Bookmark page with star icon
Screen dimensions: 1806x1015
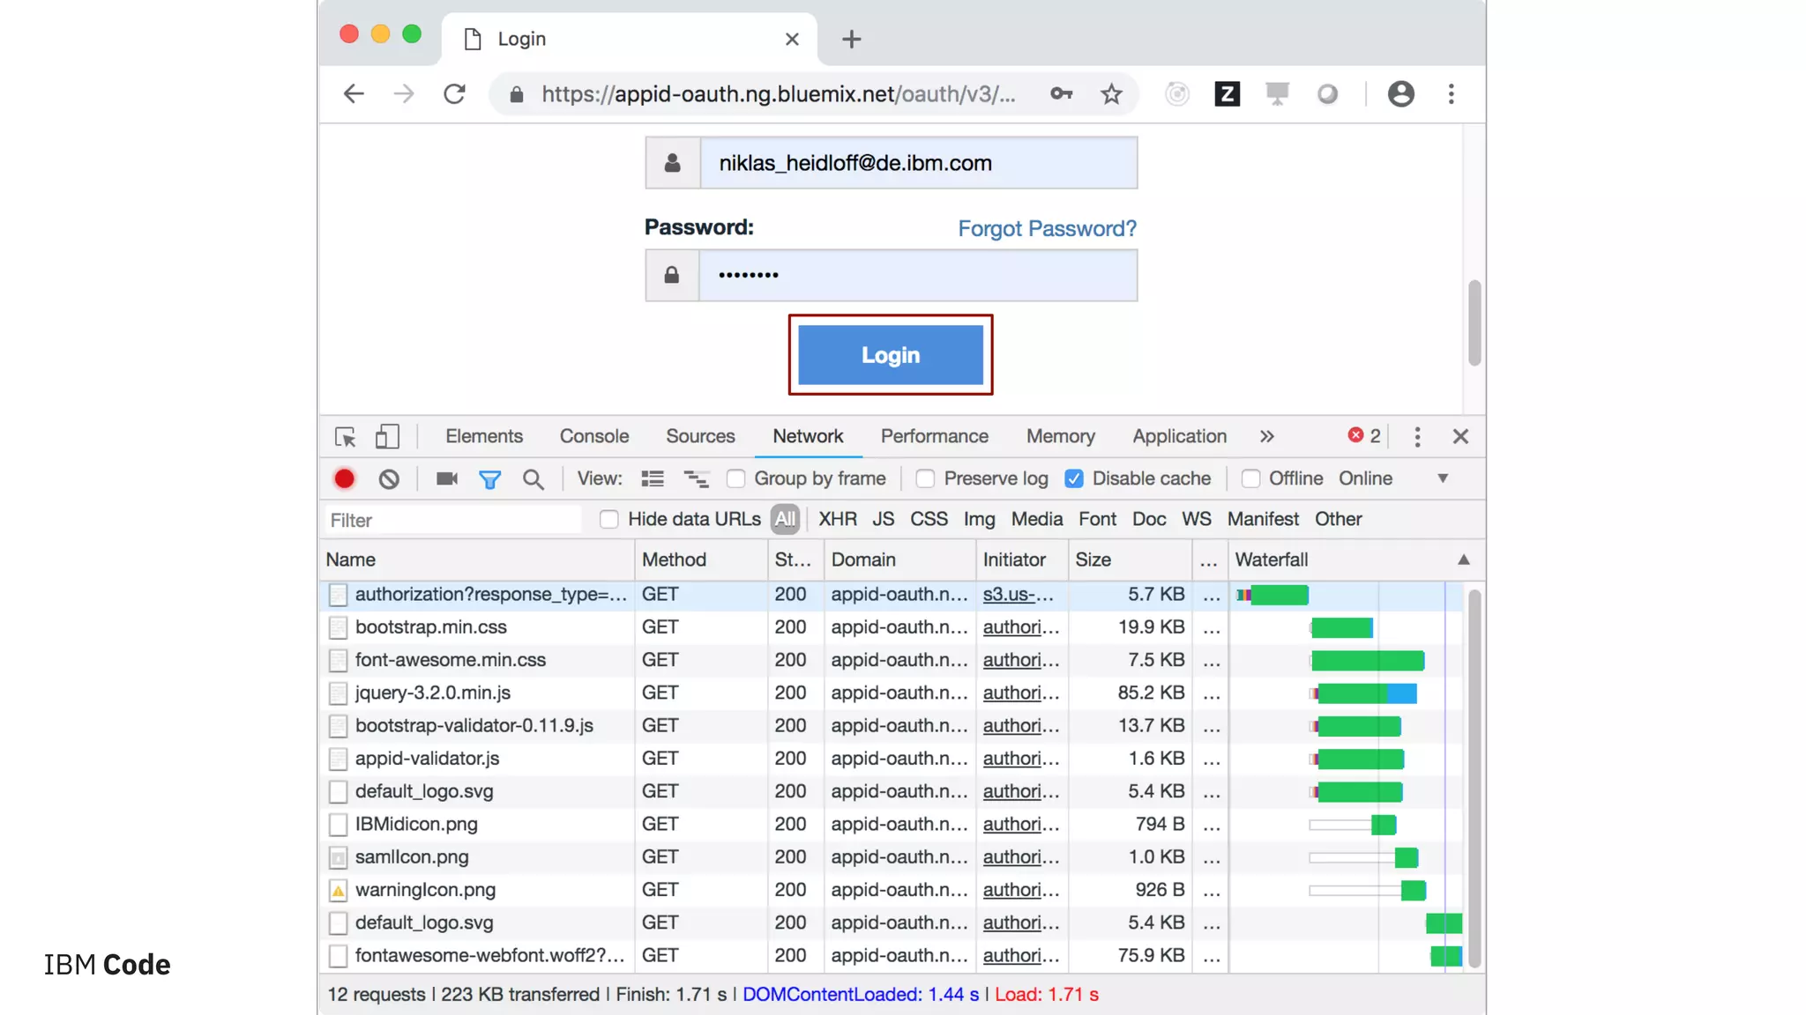tap(1111, 94)
